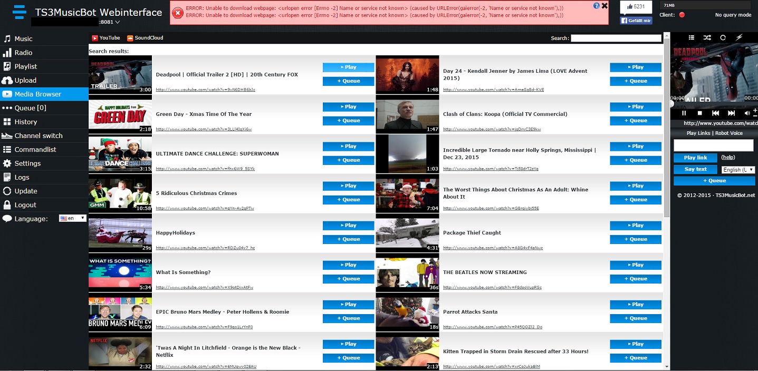The image size is (758, 371).
Task: Play Deadpool Official Trailer 2
Action: (348, 67)
